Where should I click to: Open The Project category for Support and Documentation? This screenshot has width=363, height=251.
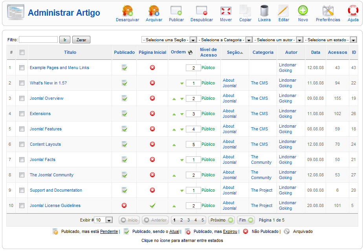(x=262, y=190)
